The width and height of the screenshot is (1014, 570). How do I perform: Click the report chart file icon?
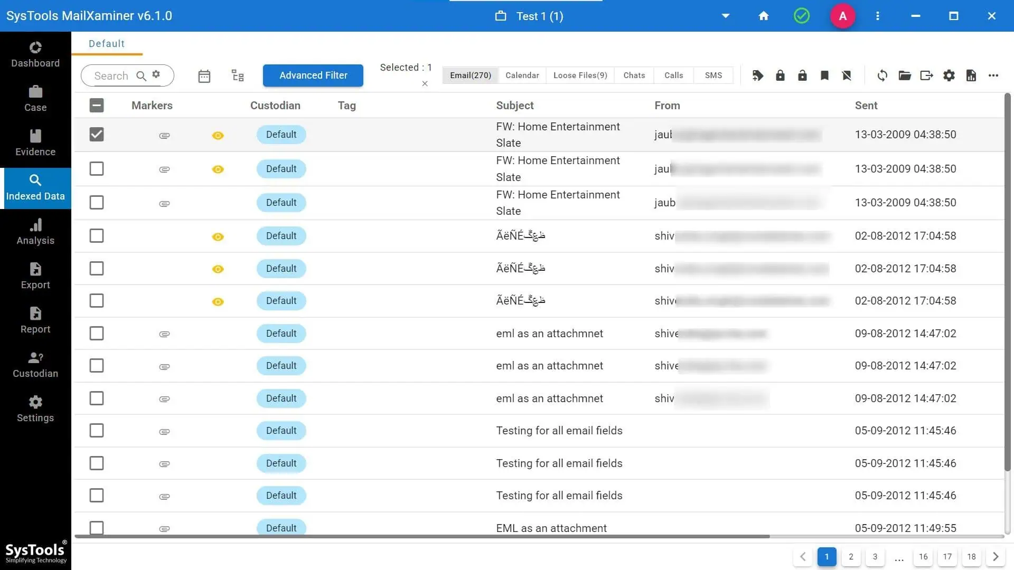click(x=971, y=75)
